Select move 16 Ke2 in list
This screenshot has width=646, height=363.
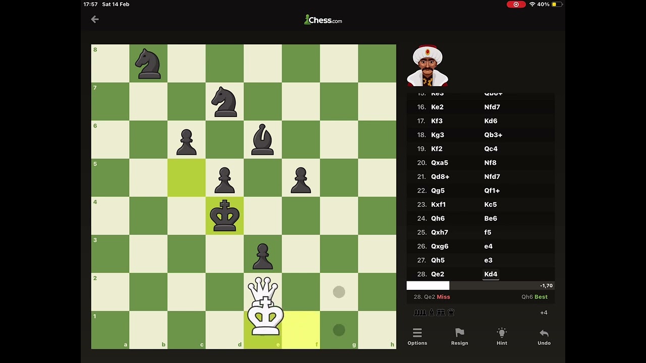pos(437,107)
